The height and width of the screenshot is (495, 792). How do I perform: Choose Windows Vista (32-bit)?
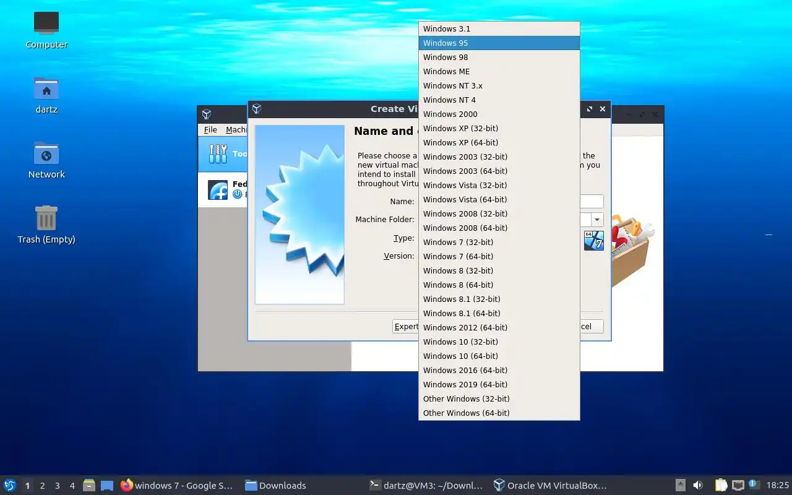point(499,185)
